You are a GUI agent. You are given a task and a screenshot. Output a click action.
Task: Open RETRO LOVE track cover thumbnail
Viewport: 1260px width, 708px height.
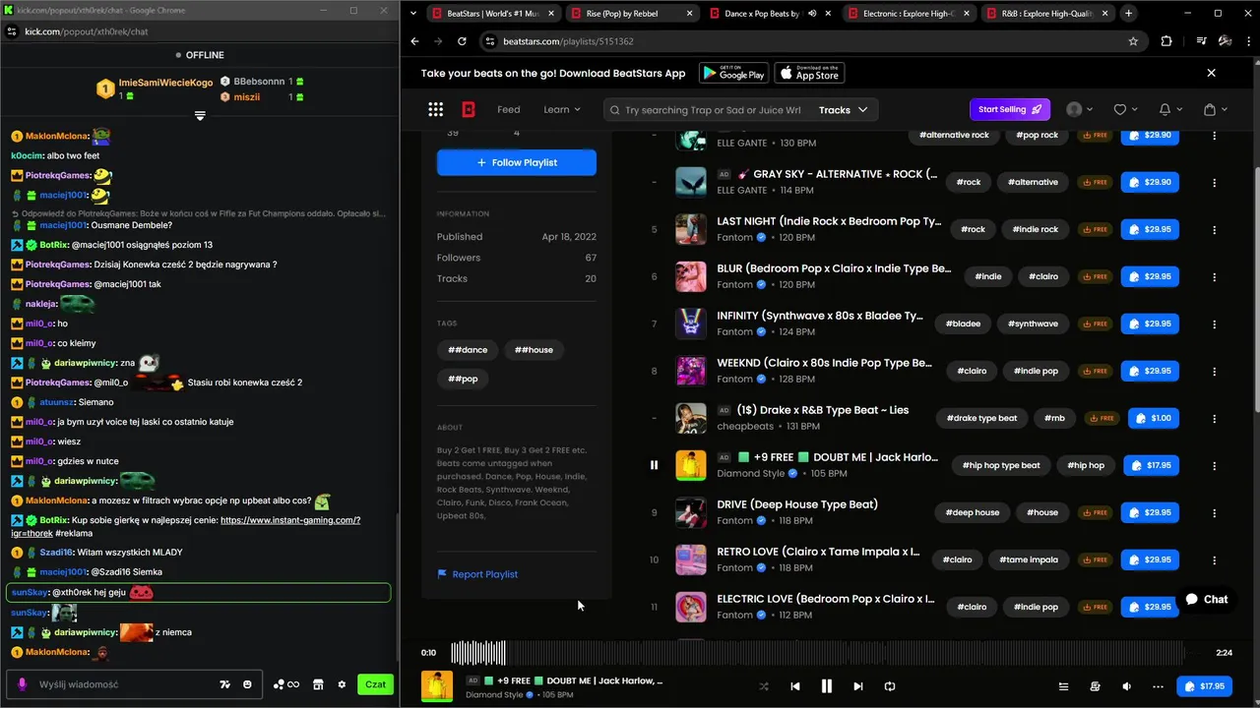[x=691, y=560]
